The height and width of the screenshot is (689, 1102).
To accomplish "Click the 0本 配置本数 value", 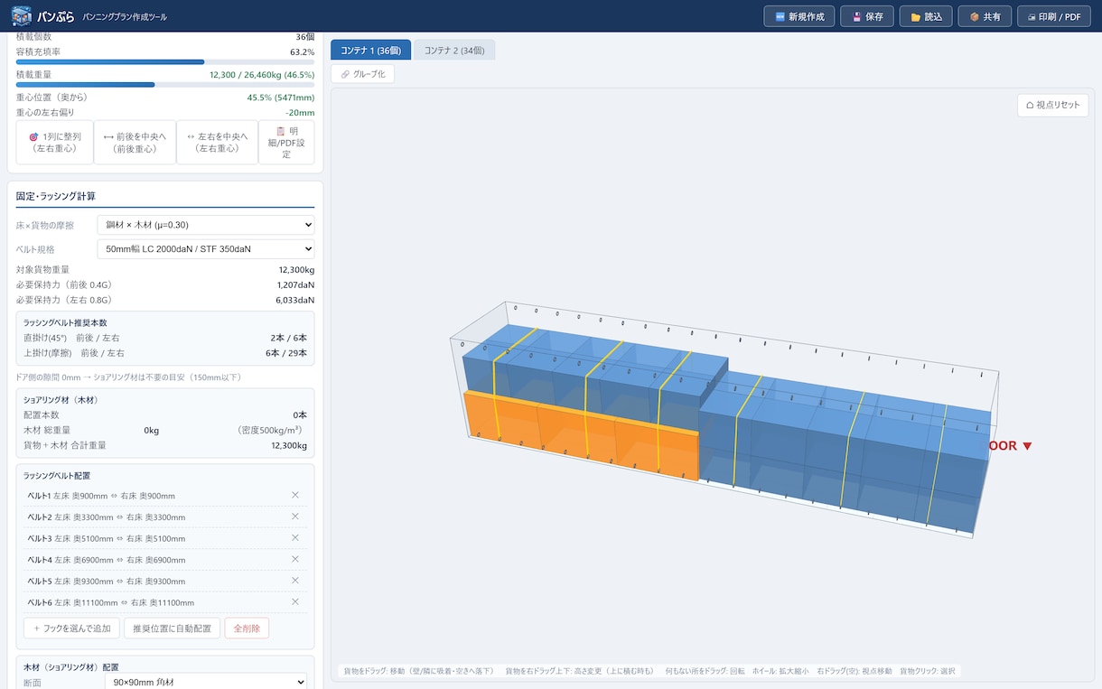I will pos(300,414).
